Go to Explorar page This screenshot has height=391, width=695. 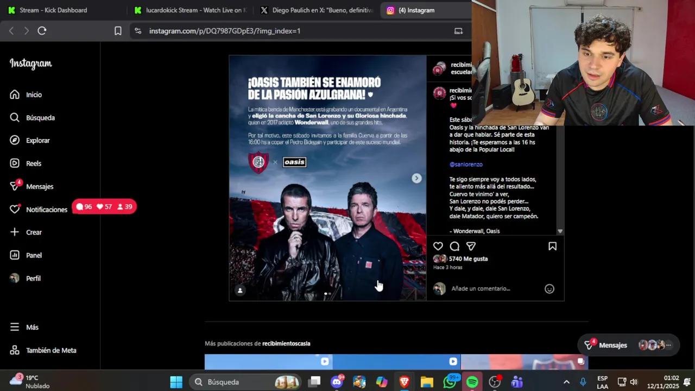coord(30,140)
